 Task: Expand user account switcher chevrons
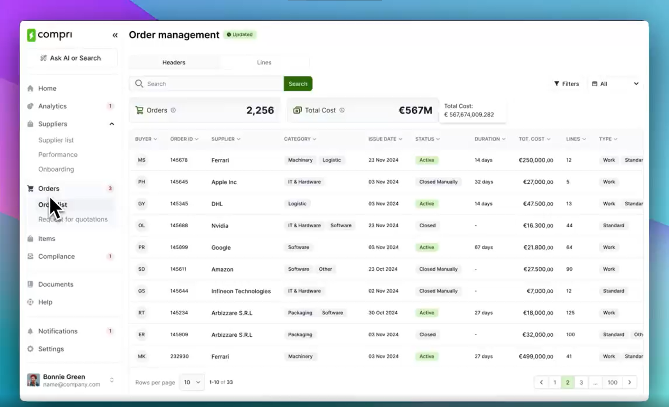(112, 380)
